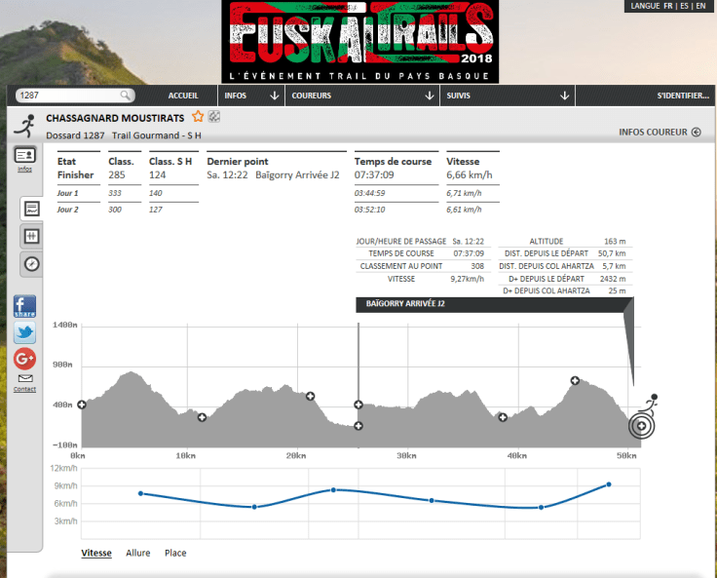This screenshot has height=578, width=717.
Task: Open the SUIVIS dropdown menu
Action: [x=507, y=96]
